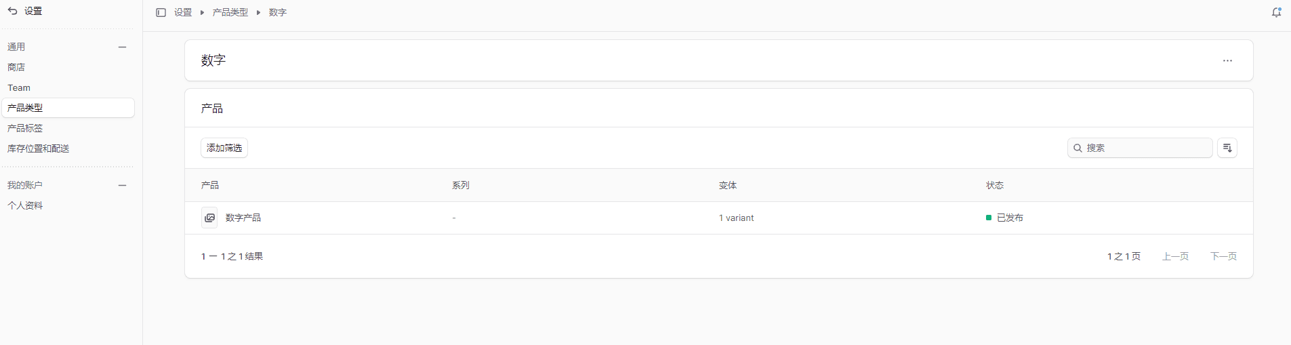
Task: Click the 添加筛选 button
Action: click(x=224, y=148)
